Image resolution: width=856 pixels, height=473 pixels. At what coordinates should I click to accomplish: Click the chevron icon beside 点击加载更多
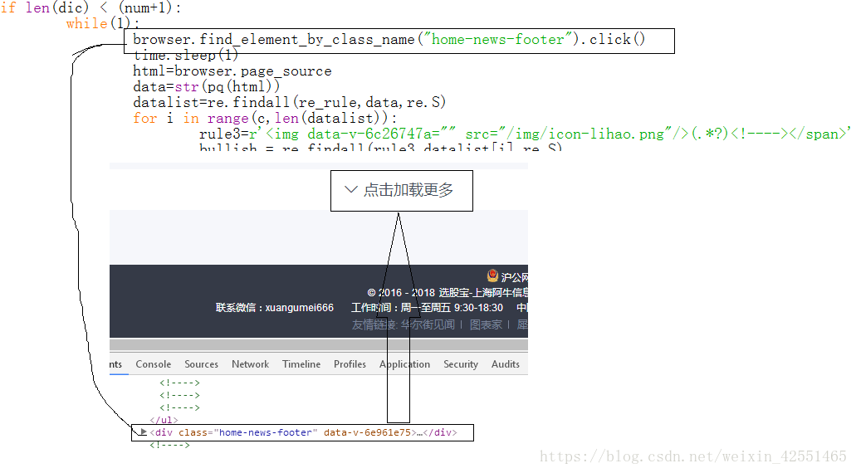[351, 189]
